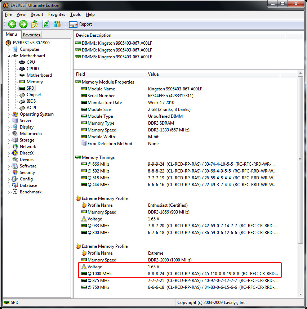This screenshot has width=307, height=309.
Task: Go forward with the green right arrow
Action: pyautogui.click(x=23, y=24)
